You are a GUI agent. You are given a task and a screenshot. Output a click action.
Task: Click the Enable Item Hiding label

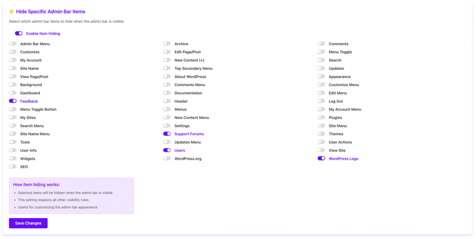(x=43, y=33)
